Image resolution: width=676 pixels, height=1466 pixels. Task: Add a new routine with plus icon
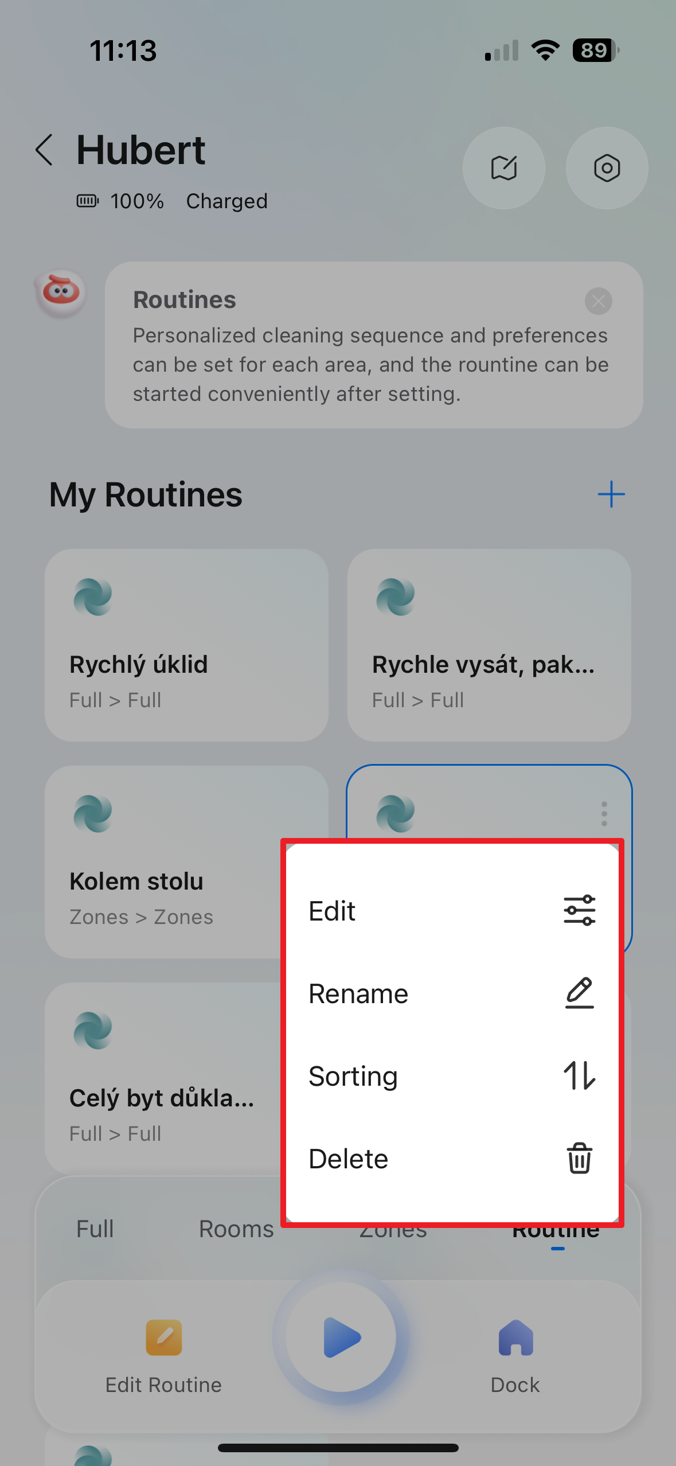[611, 494]
